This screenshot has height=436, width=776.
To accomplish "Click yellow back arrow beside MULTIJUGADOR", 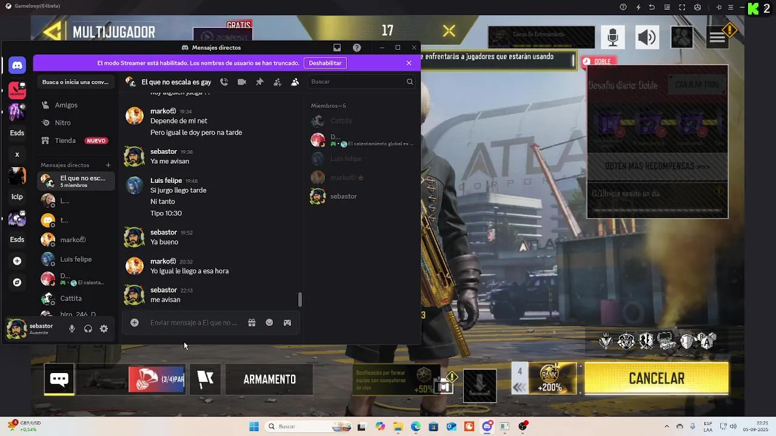I will point(53,31).
